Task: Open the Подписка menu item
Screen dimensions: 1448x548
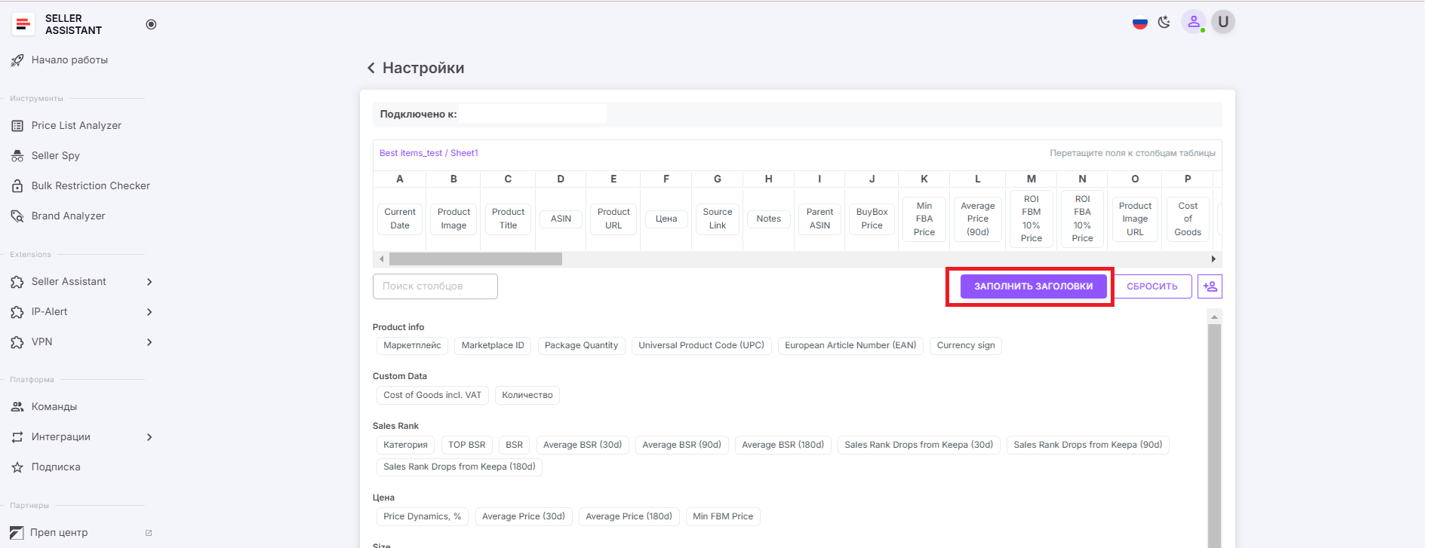Action: (x=55, y=467)
